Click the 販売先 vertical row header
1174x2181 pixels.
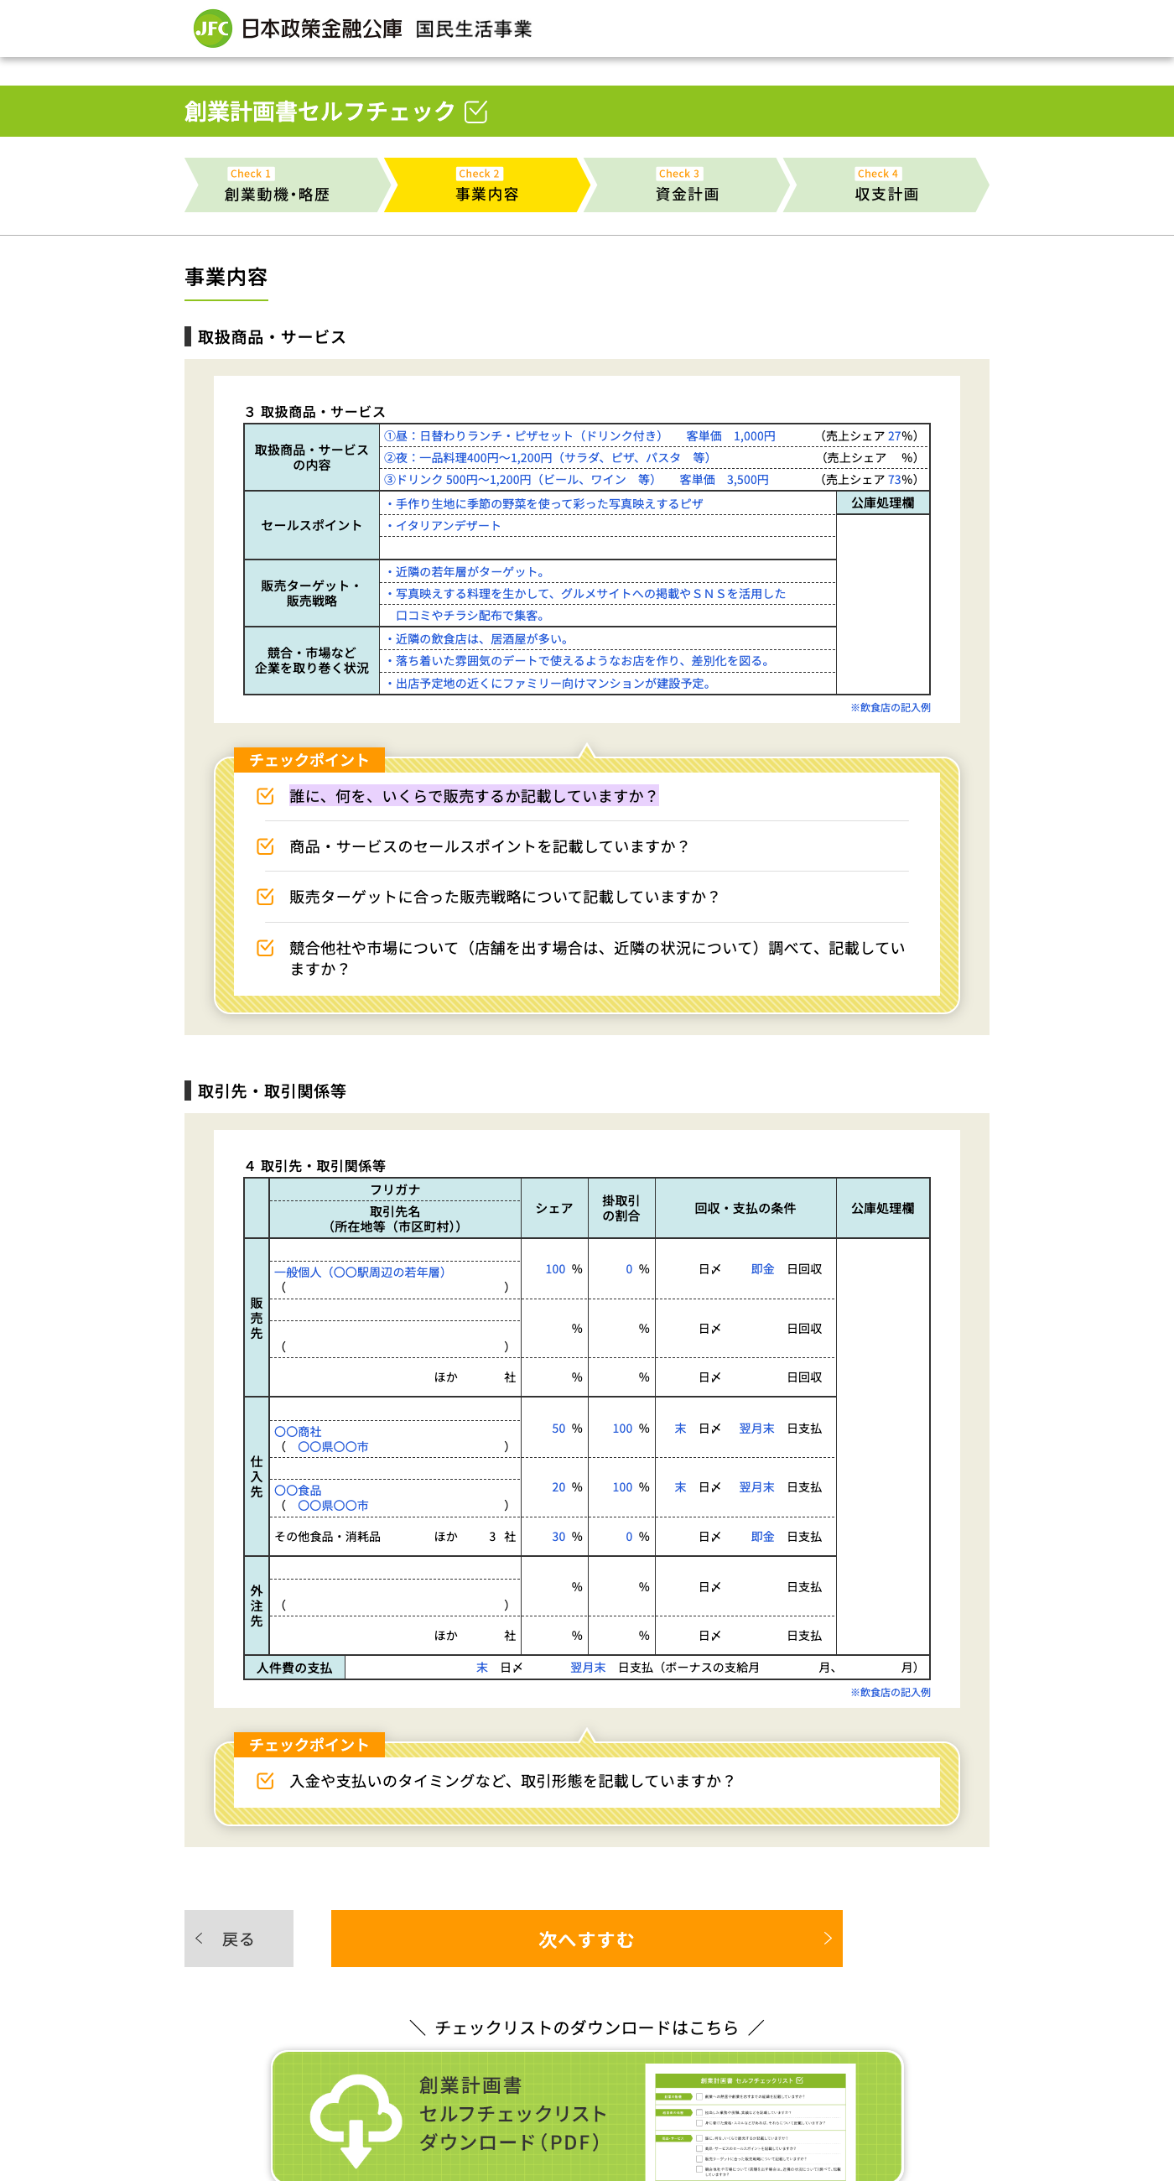click(x=257, y=1317)
